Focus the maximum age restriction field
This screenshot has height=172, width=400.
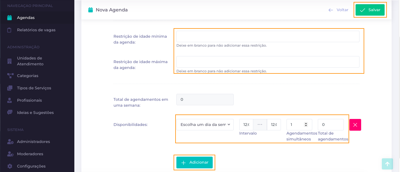(x=268, y=62)
